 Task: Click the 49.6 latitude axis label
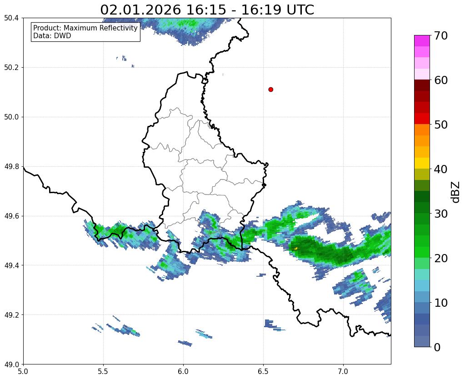pos(11,216)
